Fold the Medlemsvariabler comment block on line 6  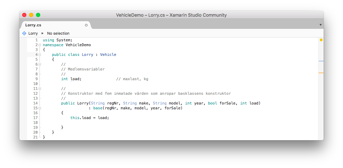39,65
